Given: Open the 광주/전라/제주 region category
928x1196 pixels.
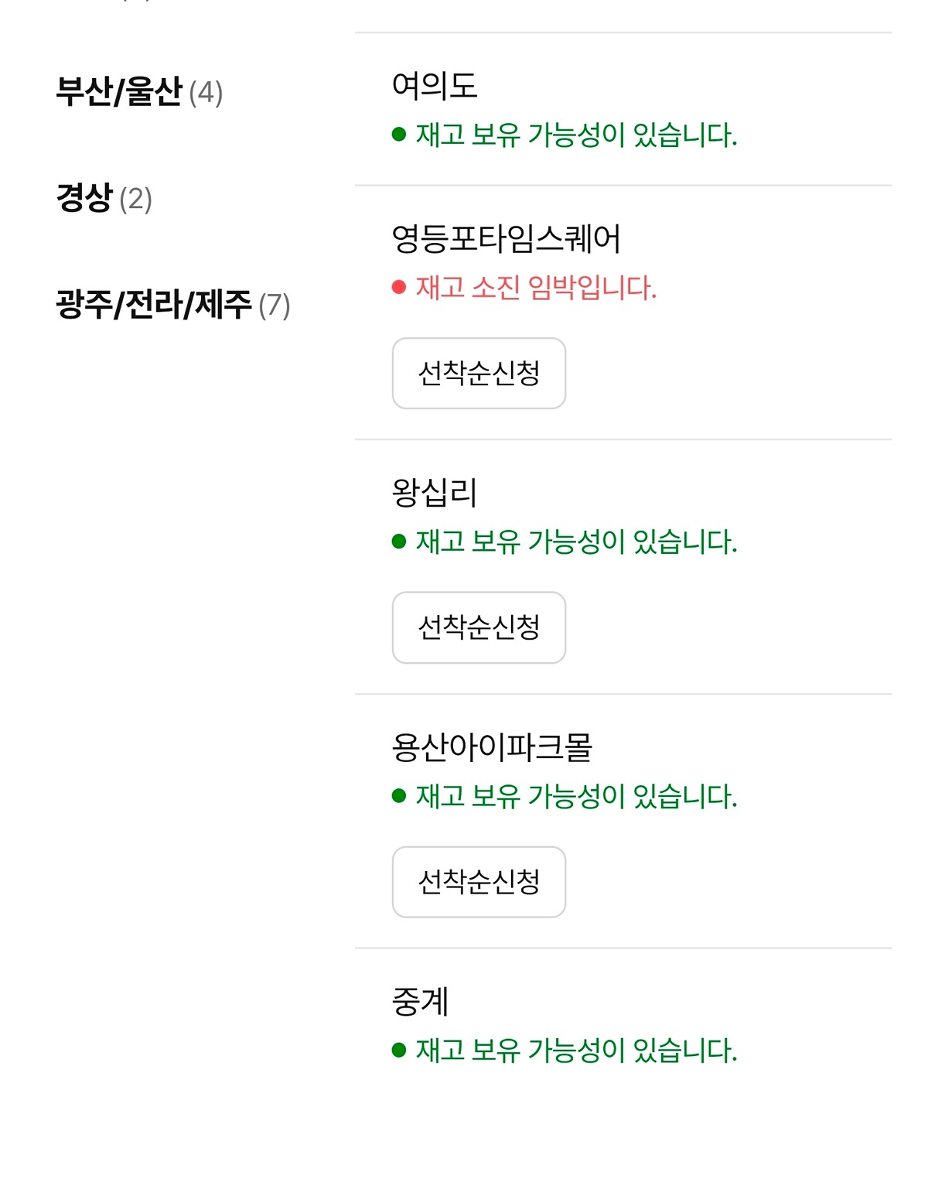Looking at the screenshot, I should pos(172,305).
